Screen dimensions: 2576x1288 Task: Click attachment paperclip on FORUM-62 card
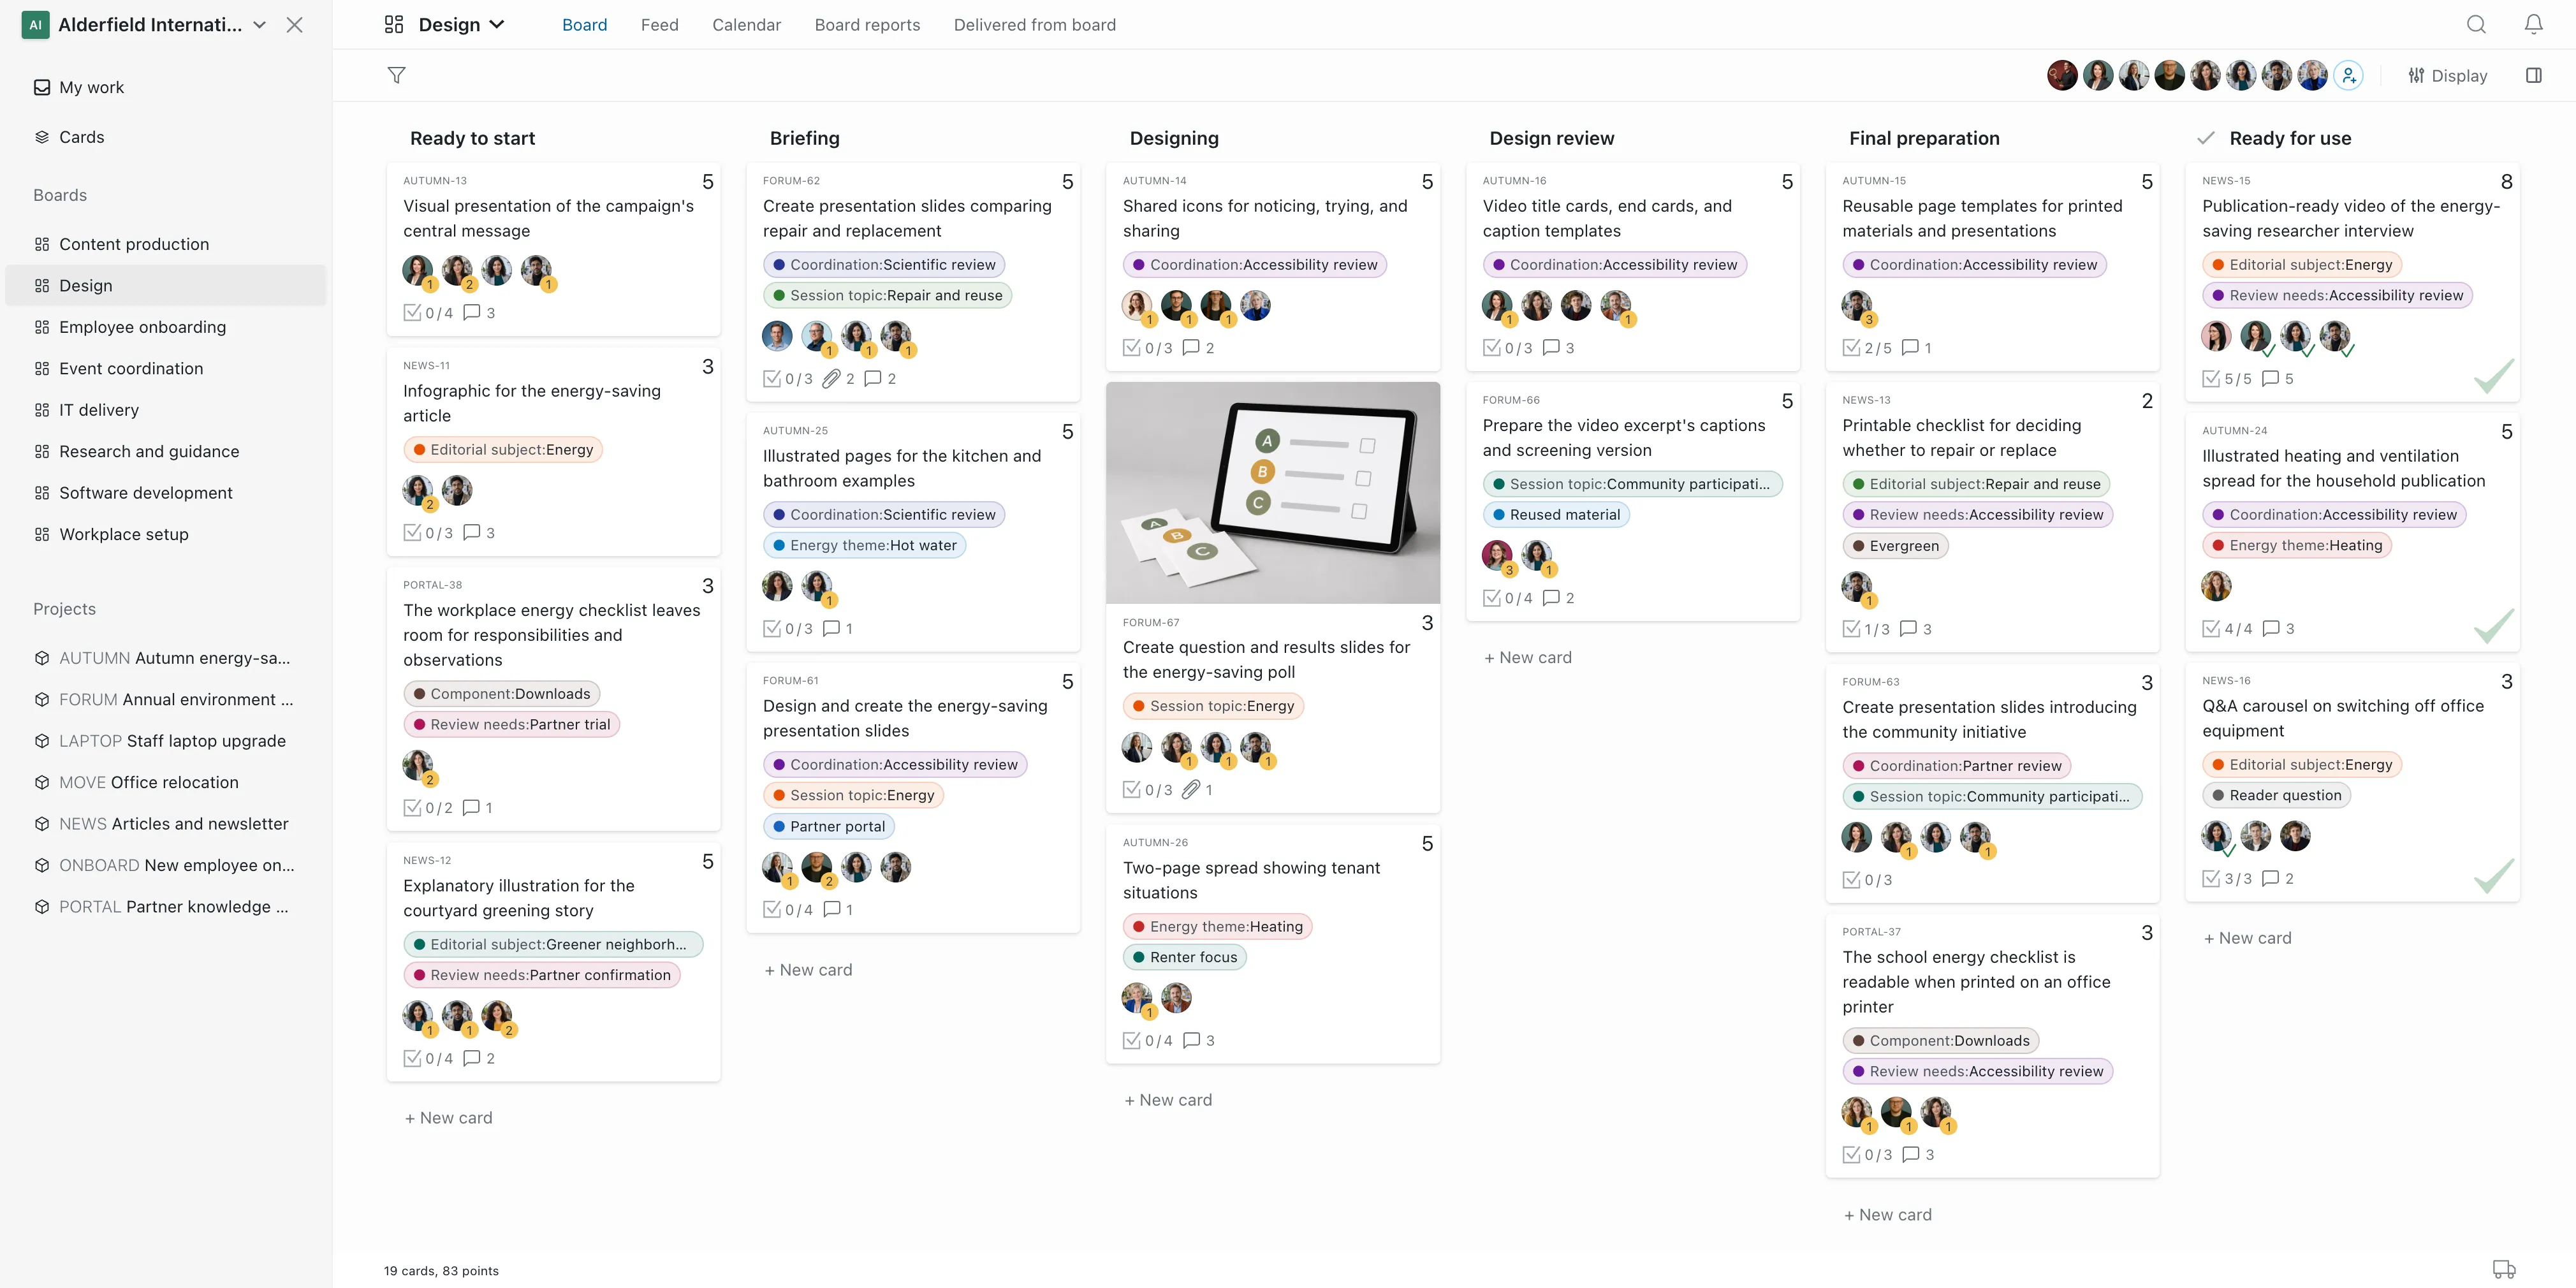[831, 378]
